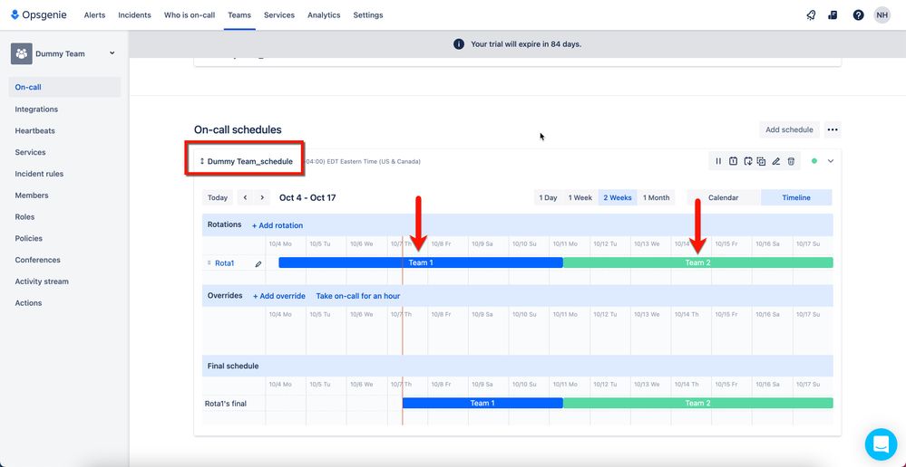Image resolution: width=906 pixels, height=467 pixels.
Task: Open the Settings menu
Action: click(368, 15)
